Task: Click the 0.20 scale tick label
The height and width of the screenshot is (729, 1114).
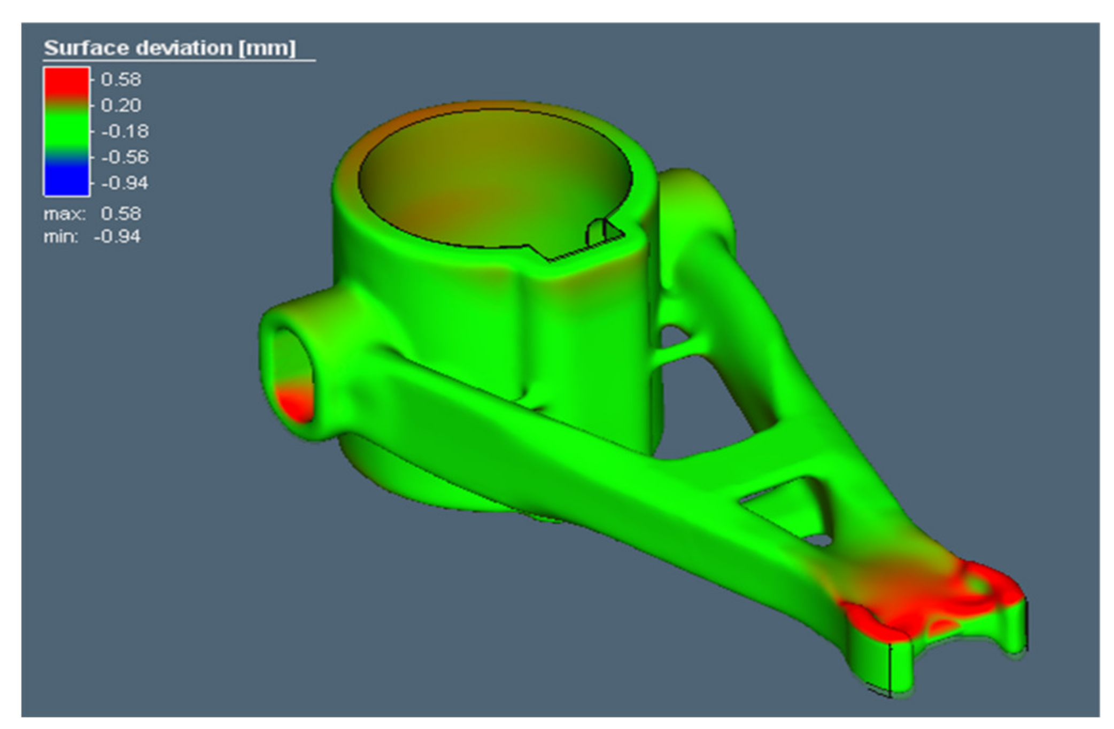Action: click(121, 105)
